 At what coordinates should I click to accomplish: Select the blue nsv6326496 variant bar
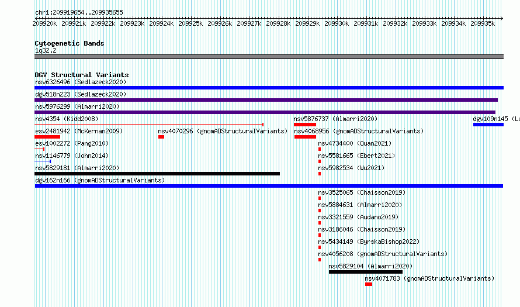pyautogui.click(x=269, y=88)
